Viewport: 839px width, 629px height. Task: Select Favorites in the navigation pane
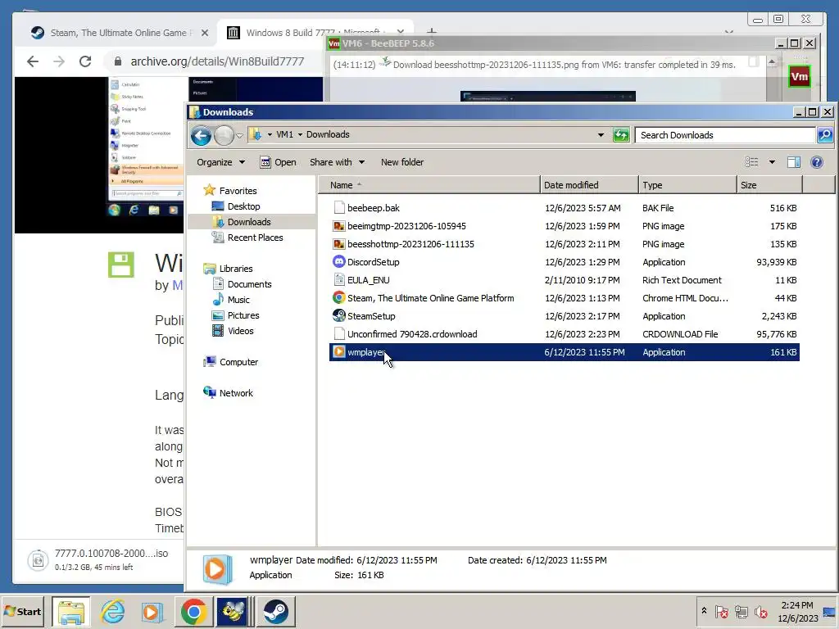[x=238, y=190]
